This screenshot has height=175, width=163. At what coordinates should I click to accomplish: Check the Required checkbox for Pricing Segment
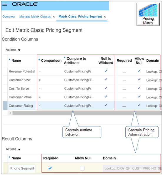[x=50, y=168]
